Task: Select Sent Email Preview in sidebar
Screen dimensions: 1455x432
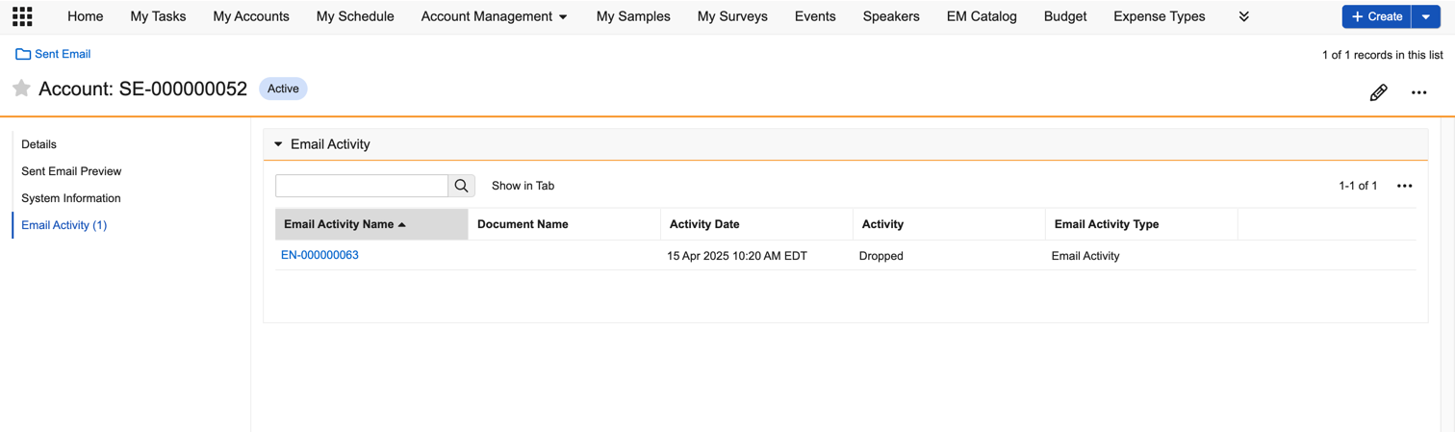Action: (x=71, y=171)
